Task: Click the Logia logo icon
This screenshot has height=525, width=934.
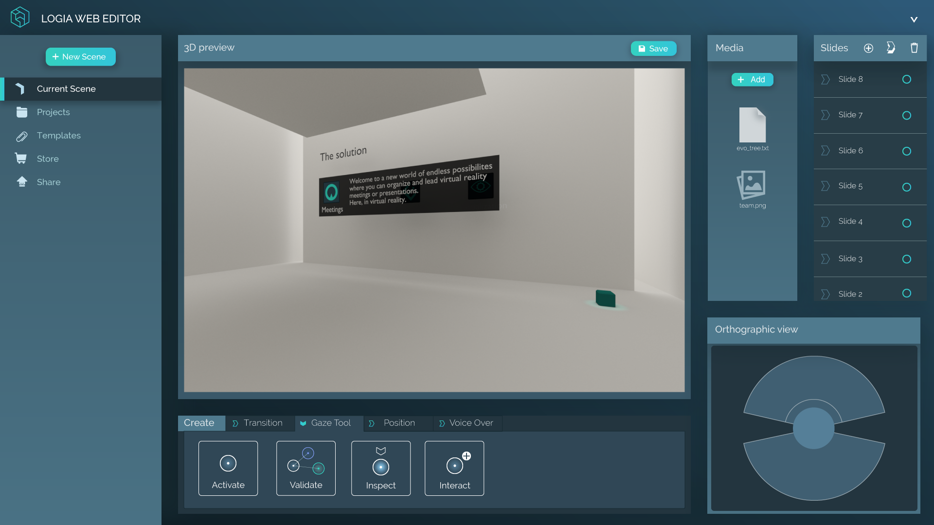Action: click(20, 17)
